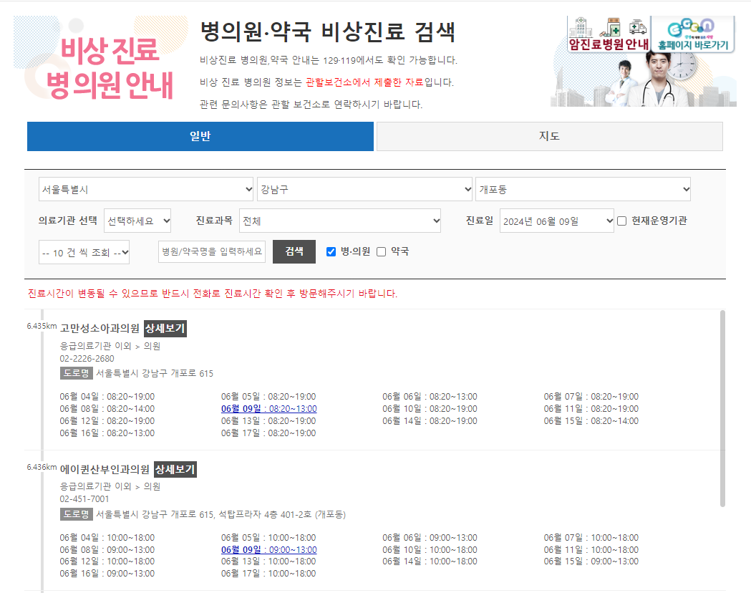Open the 개포동 neighborhood dropdown
Screen dimensions: 751x593
583,188
